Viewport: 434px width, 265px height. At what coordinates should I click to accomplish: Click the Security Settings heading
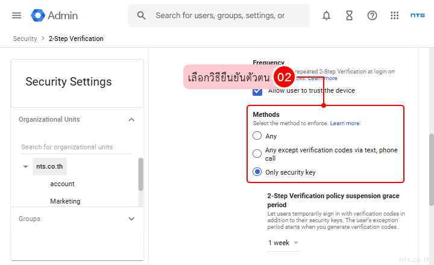69,82
